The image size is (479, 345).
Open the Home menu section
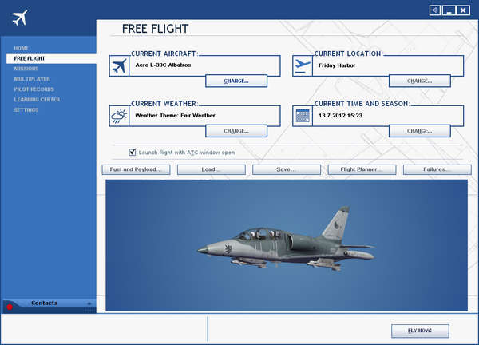[22, 48]
